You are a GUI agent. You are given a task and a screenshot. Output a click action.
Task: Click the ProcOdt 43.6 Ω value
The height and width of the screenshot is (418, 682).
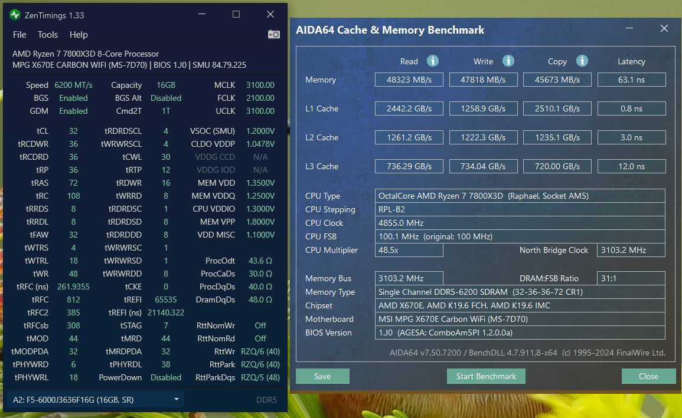click(x=260, y=261)
